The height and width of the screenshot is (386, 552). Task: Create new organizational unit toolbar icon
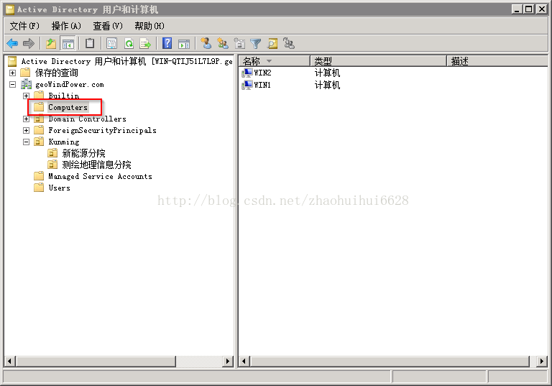click(x=239, y=43)
